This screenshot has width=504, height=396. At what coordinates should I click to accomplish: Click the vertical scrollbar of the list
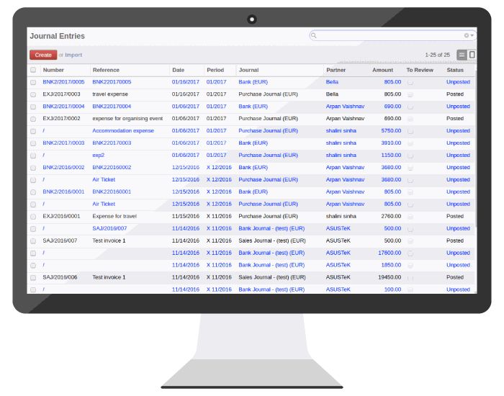pyautogui.click(x=475, y=148)
